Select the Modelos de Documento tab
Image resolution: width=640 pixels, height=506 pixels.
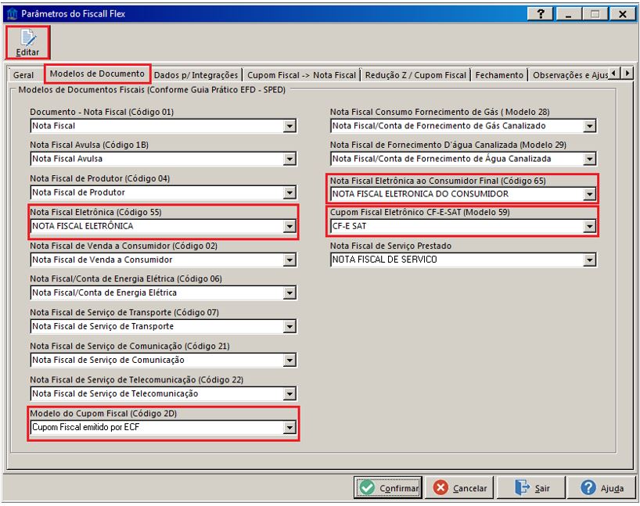(97, 74)
